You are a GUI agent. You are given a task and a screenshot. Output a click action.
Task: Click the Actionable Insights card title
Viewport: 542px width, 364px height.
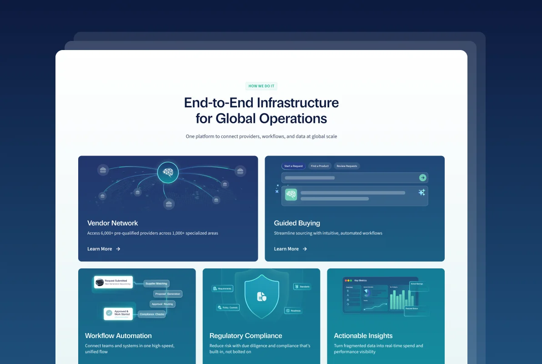point(363,336)
